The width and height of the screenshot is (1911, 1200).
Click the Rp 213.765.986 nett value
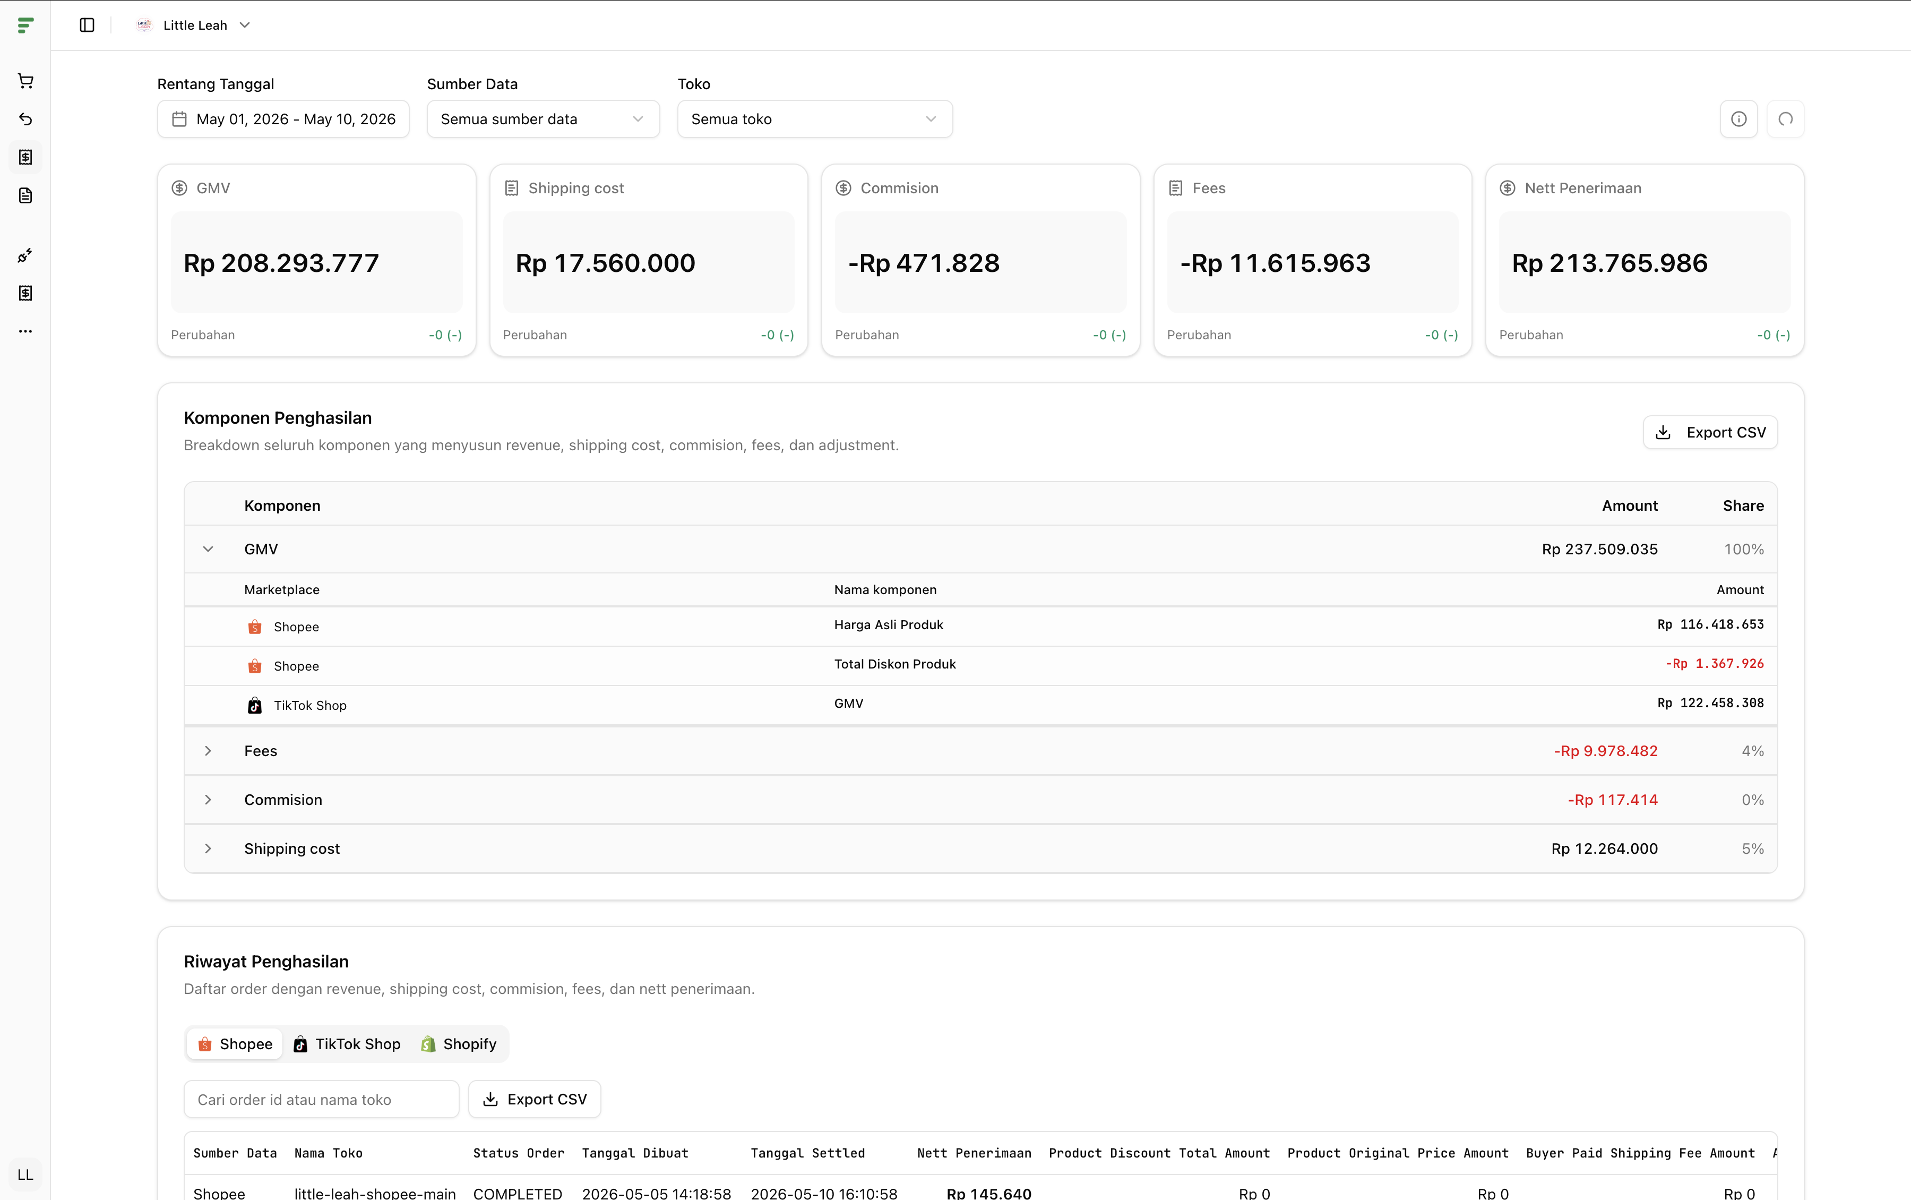click(1609, 263)
